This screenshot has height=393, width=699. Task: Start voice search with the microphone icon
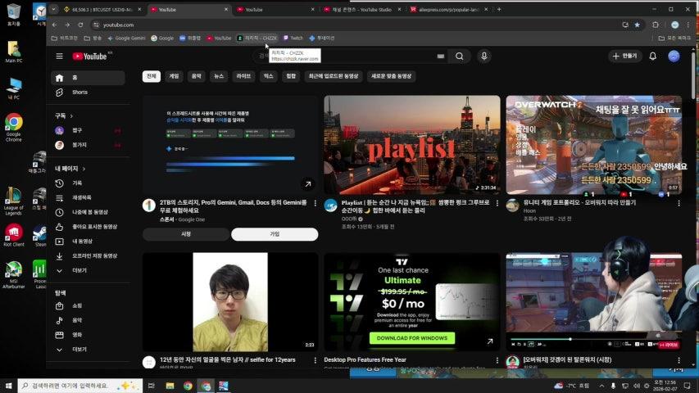click(484, 56)
